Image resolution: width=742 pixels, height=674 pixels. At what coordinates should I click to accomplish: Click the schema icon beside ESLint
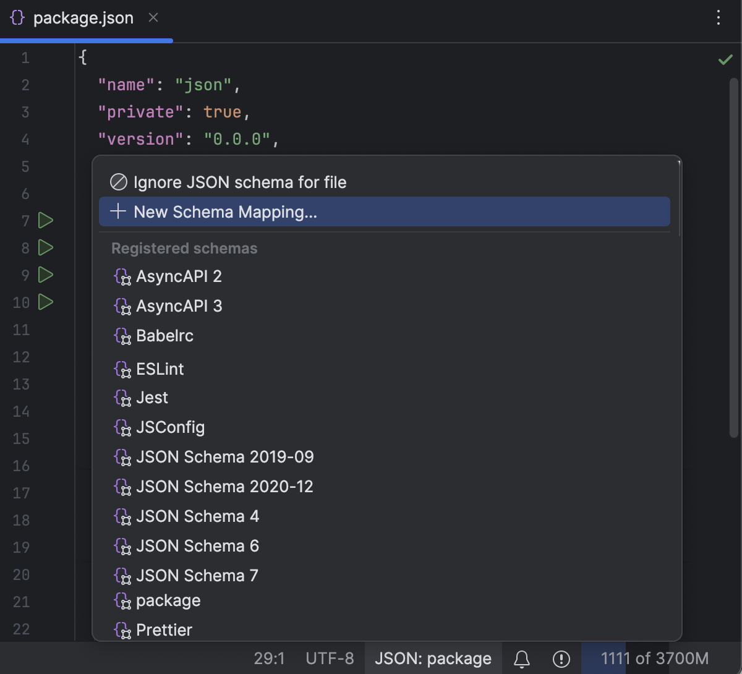click(x=122, y=369)
